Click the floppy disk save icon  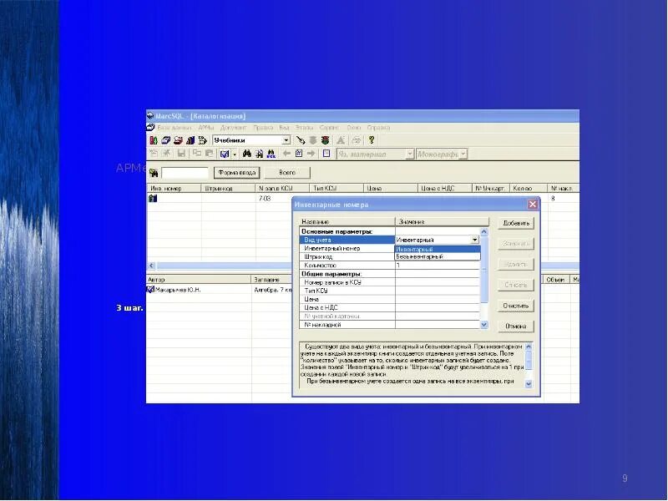pyautogui.click(x=181, y=154)
